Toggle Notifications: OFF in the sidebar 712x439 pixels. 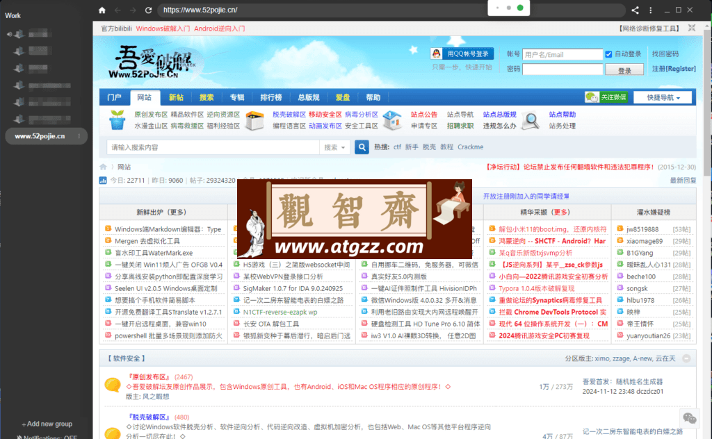click(x=47, y=437)
